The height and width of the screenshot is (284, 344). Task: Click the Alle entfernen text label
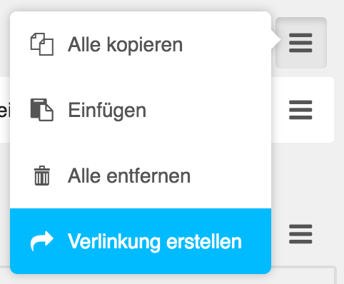click(x=129, y=176)
